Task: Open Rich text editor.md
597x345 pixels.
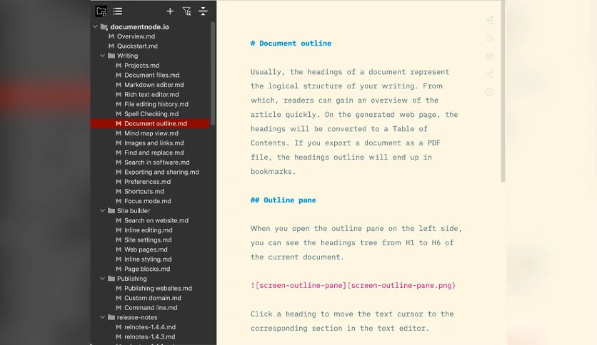Action: [x=151, y=95]
